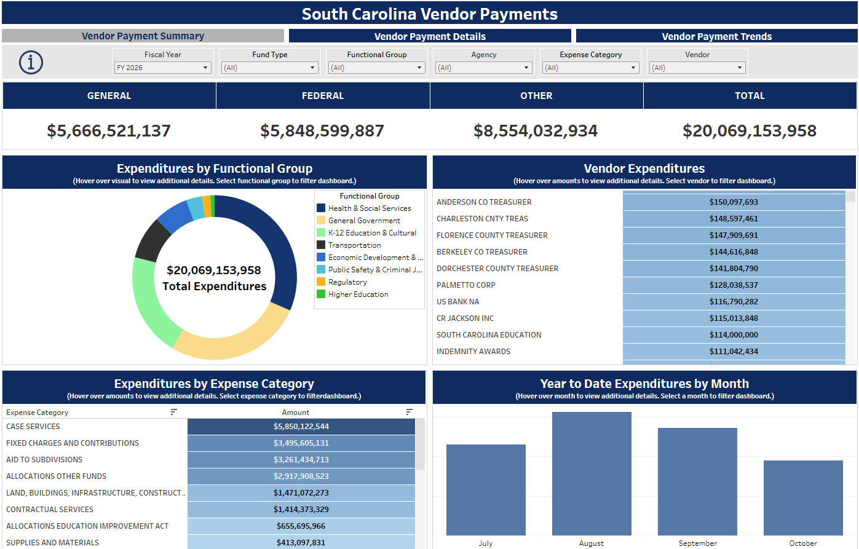Switch to Vendor Payment Trends tab
859x549 pixels.
tap(716, 36)
